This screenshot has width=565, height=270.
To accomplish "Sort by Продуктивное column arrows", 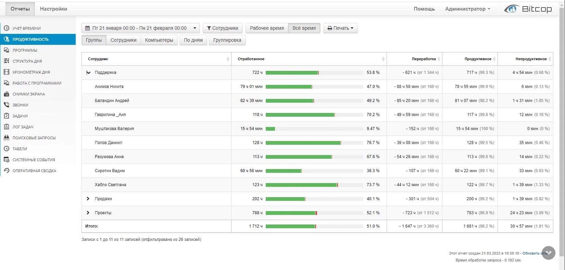I will pyautogui.click(x=494, y=59).
